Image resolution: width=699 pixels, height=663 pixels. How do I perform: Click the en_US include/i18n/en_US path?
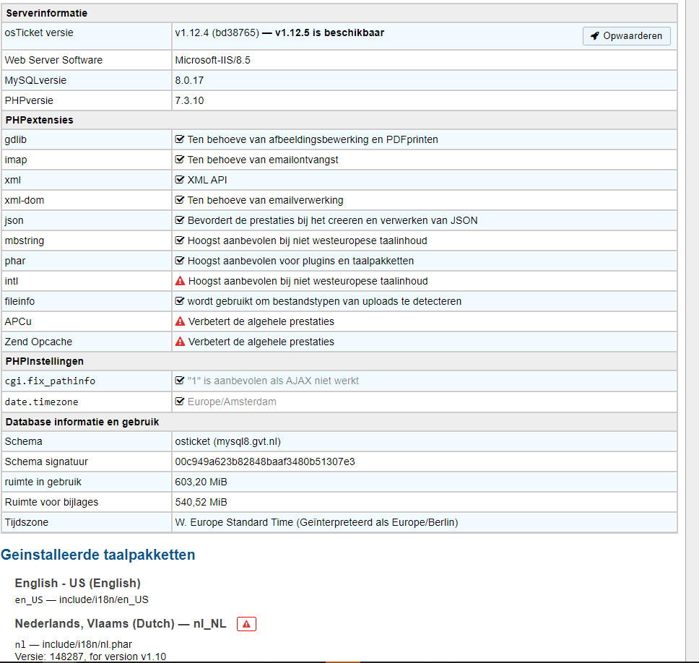82,599
